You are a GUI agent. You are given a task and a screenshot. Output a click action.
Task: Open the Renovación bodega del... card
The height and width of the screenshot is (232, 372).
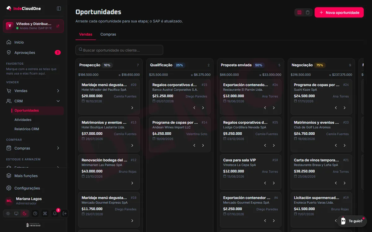point(109,172)
